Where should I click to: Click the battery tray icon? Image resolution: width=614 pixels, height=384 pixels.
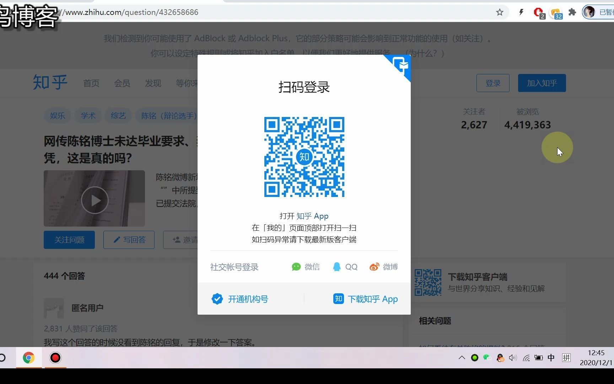pos(539,358)
